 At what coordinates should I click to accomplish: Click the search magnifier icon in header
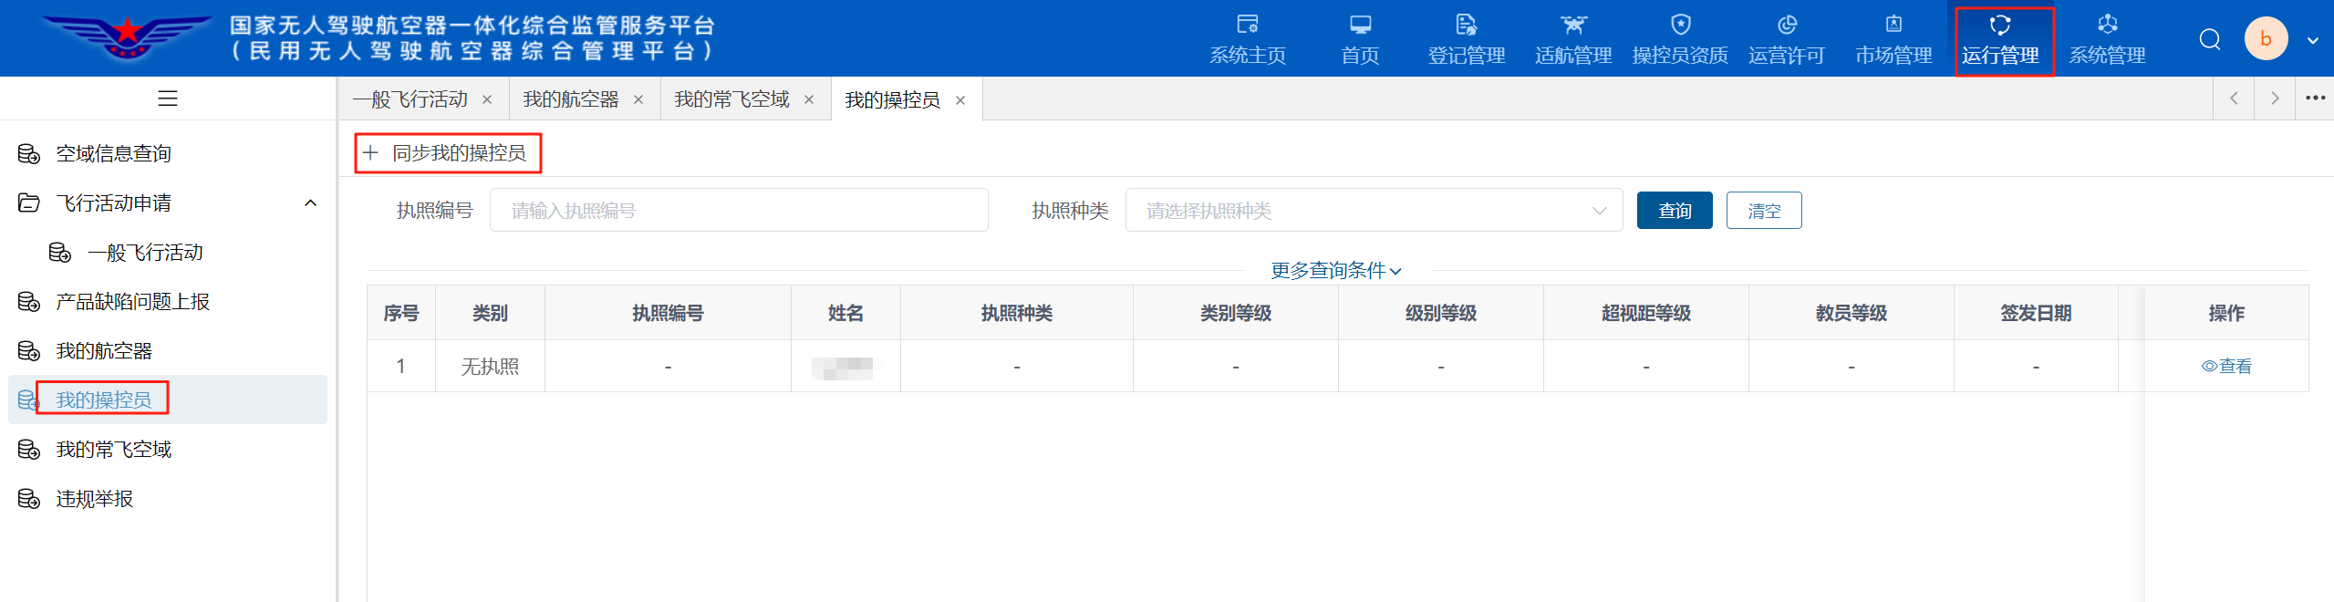point(2209,39)
